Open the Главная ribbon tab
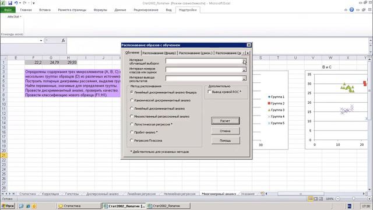Screen dimensions: 373x210 coord(26,10)
